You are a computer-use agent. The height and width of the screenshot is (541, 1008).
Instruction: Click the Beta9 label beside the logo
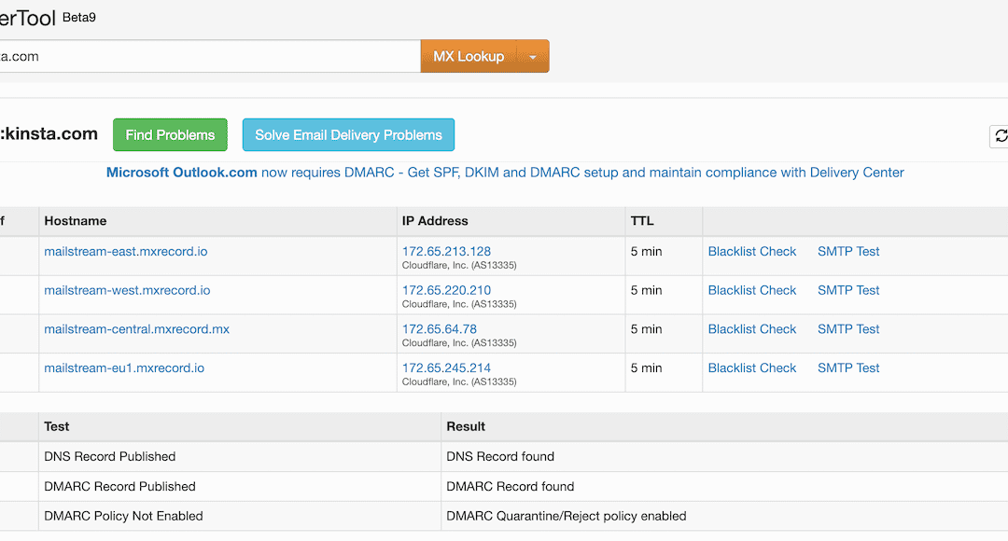point(79,18)
